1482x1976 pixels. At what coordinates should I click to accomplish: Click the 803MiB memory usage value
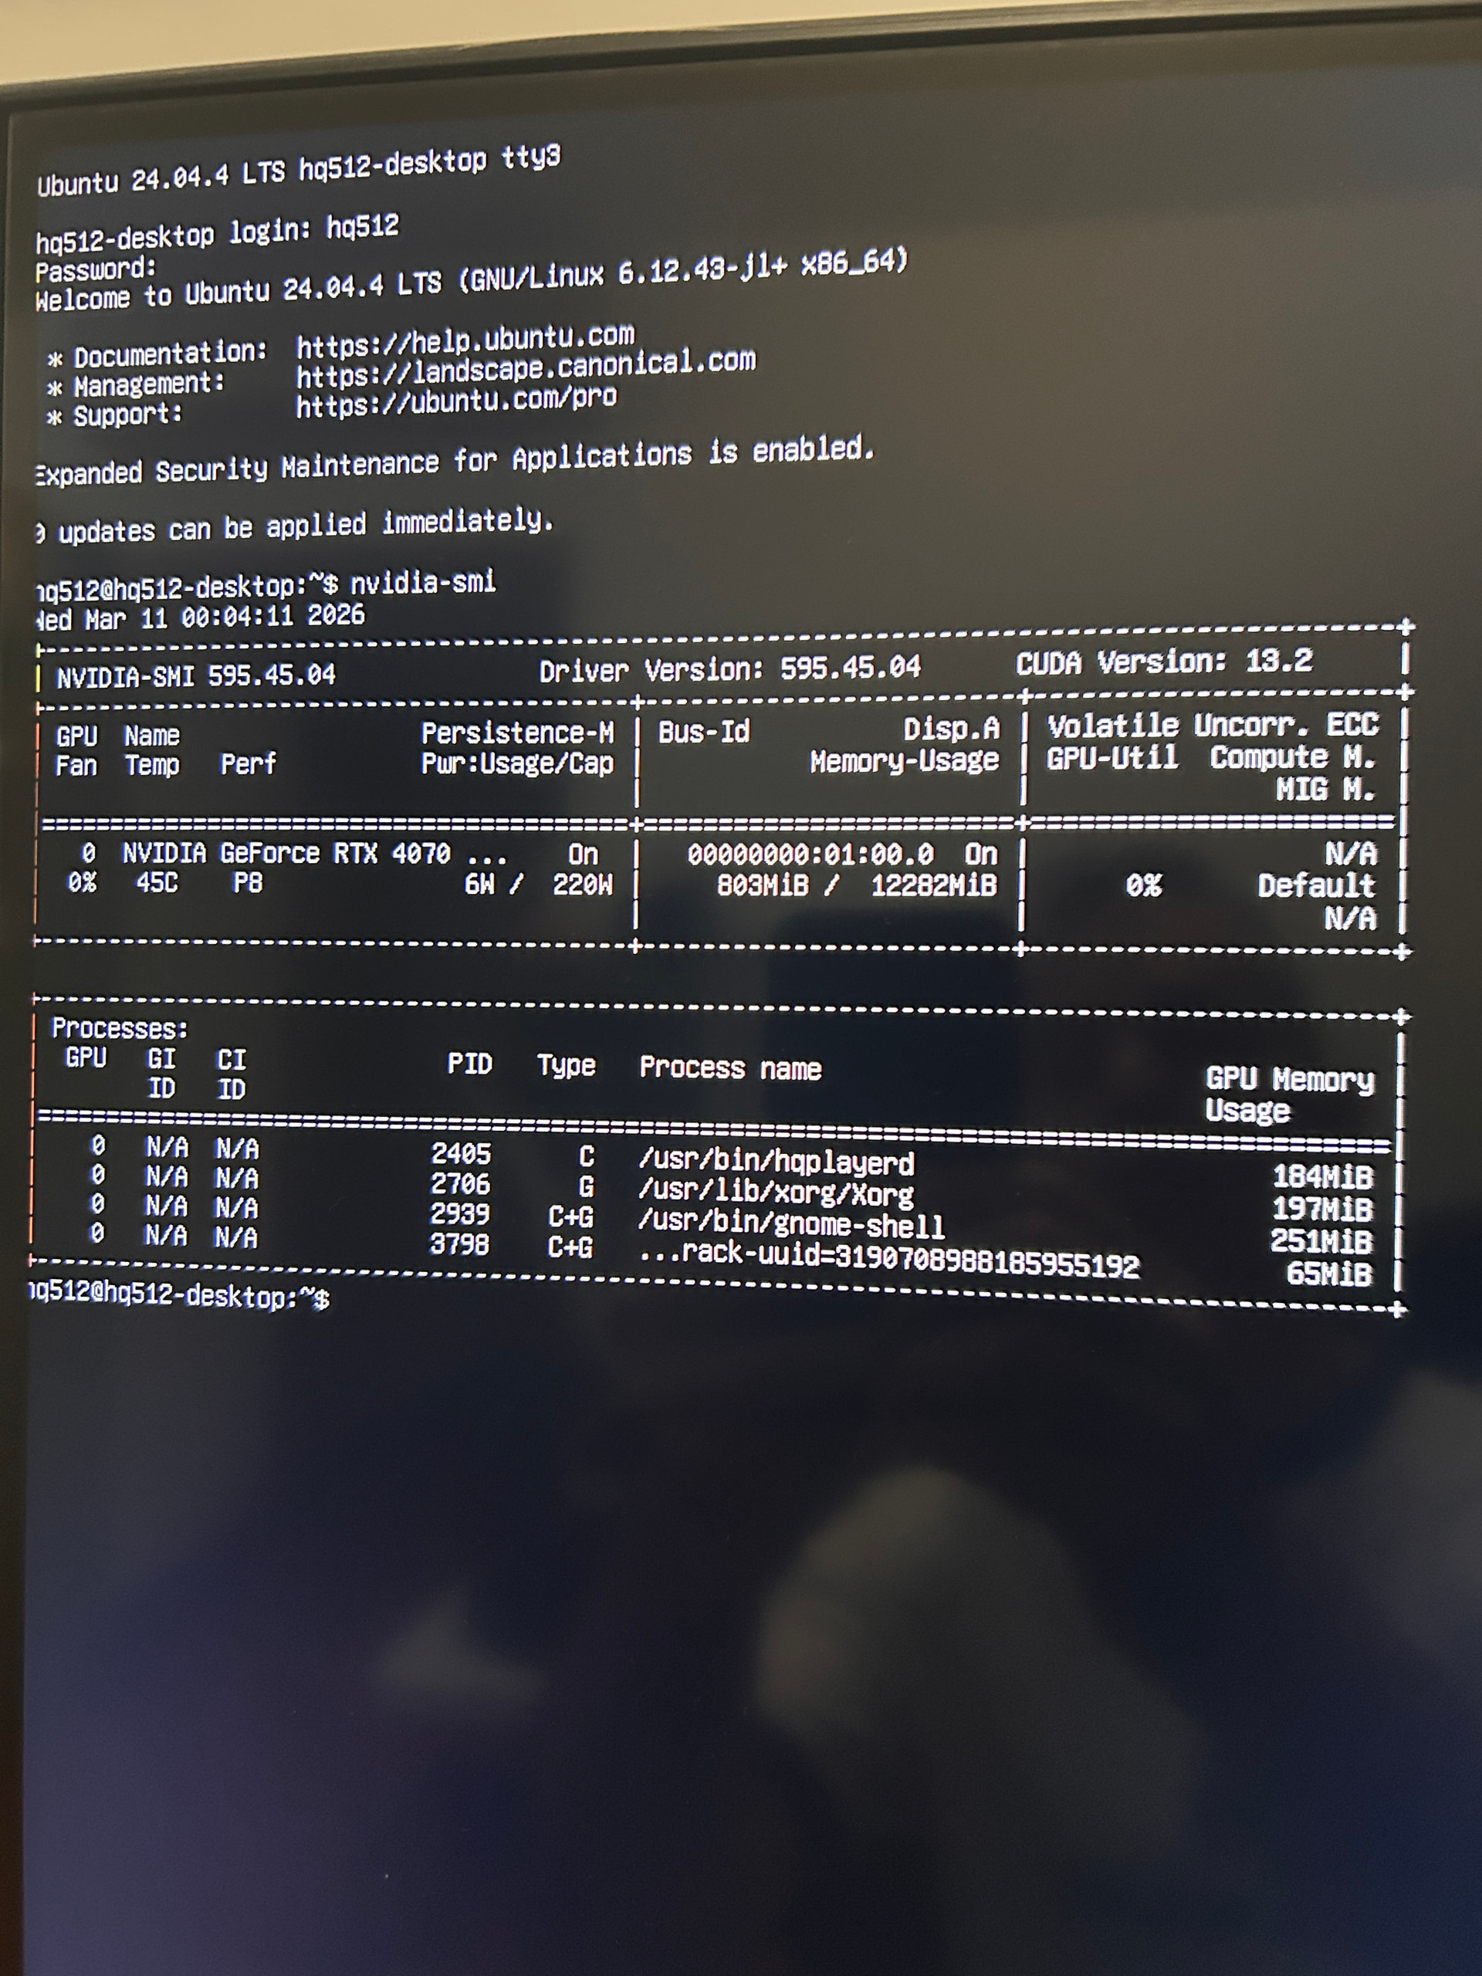[762, 885]
